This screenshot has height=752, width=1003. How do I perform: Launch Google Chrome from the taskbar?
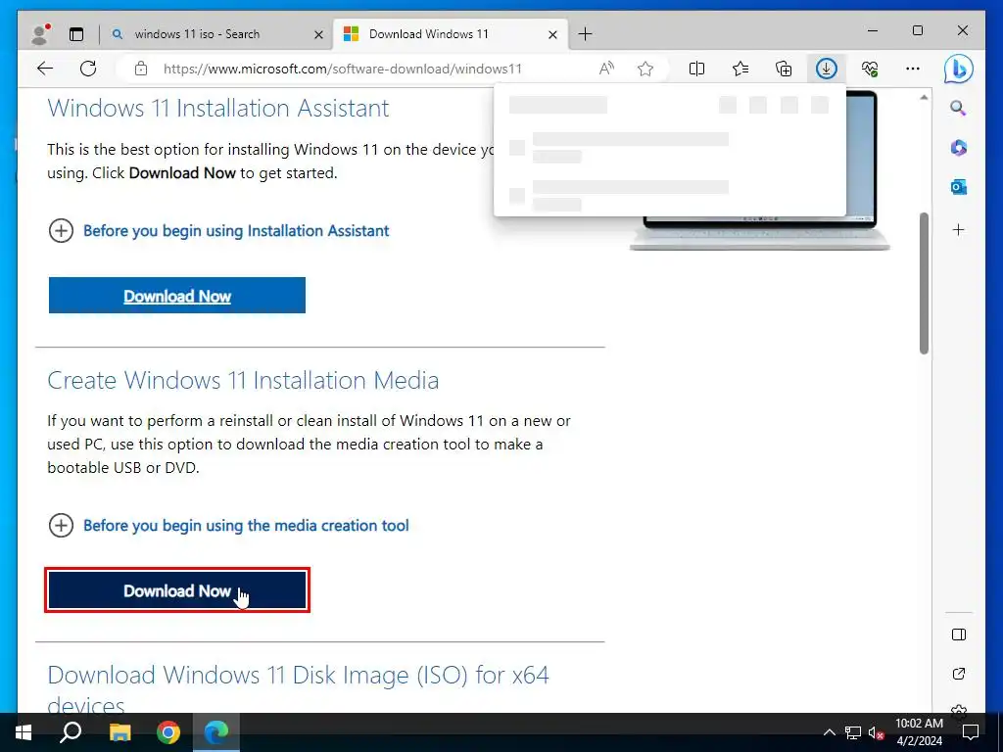(168, 732)
